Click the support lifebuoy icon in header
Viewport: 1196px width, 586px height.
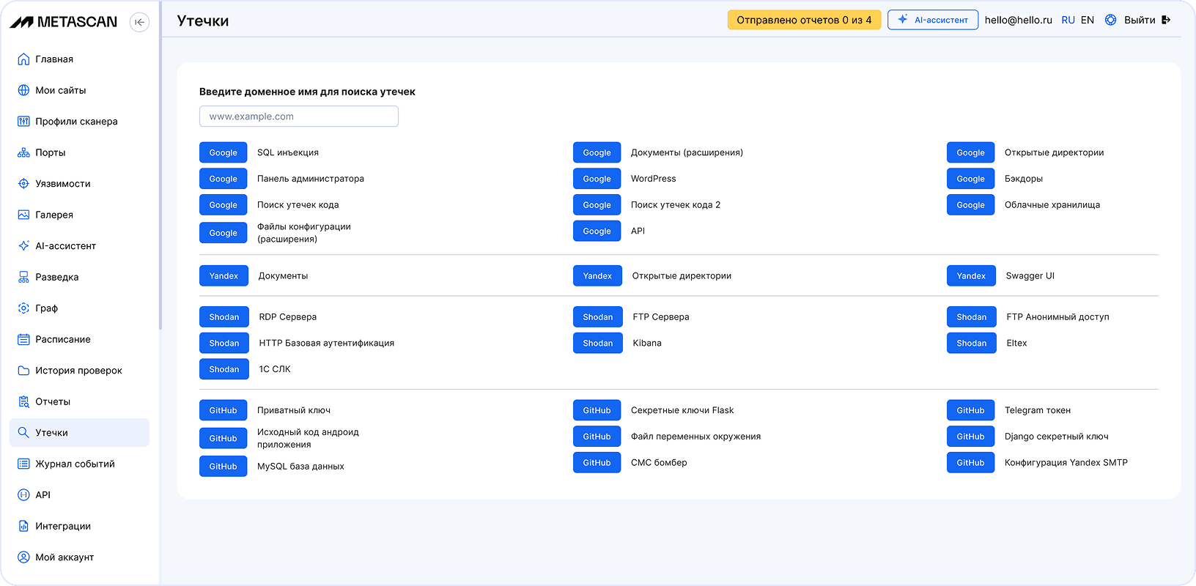coord(1111,20)
